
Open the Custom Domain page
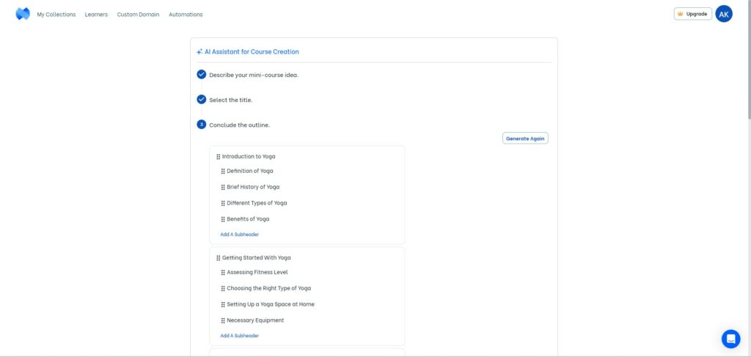(138, 15)
